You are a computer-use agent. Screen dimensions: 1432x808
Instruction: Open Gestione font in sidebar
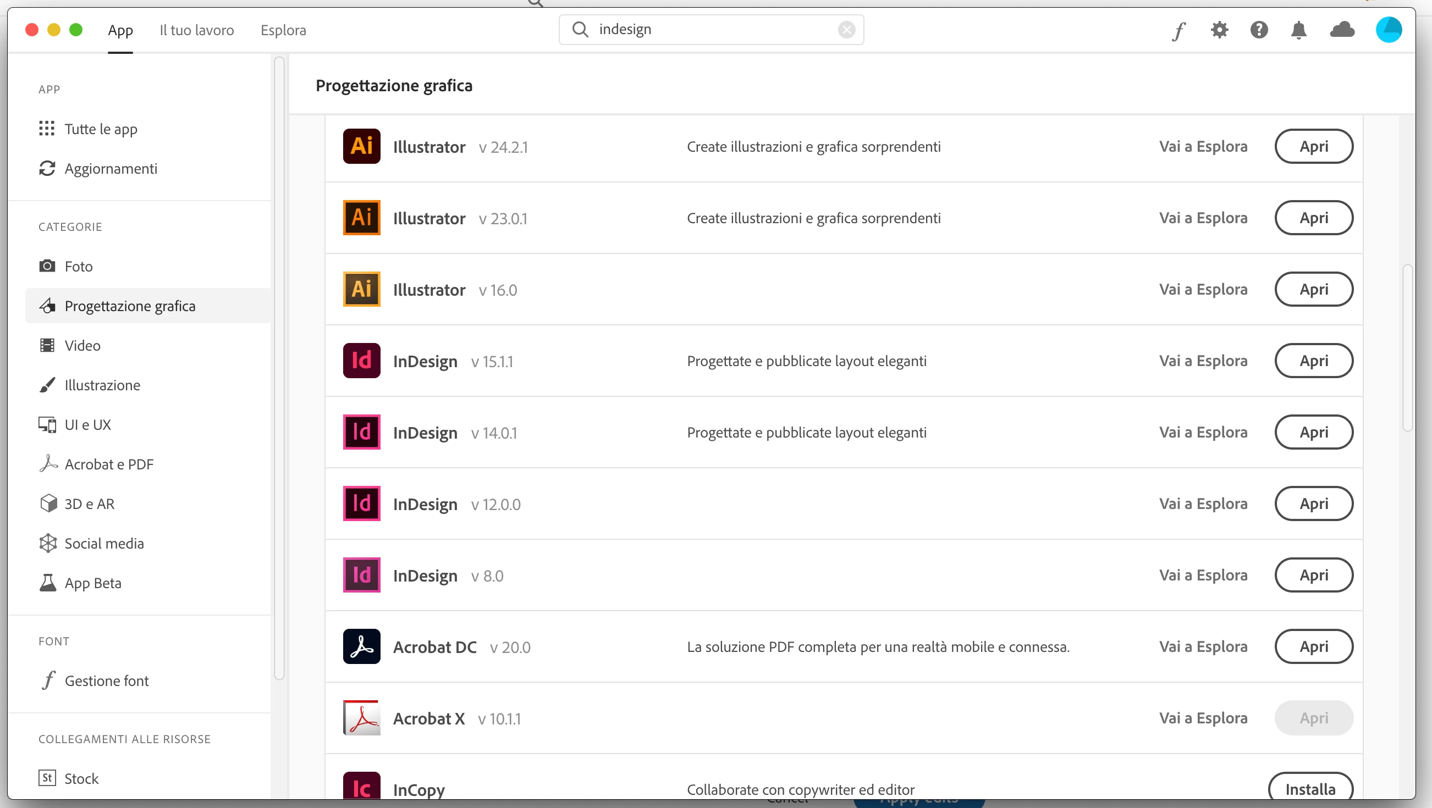tap(106, 680)
